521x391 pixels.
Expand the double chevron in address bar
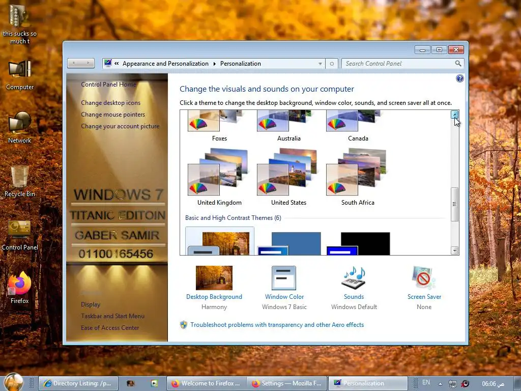(117, 63)
